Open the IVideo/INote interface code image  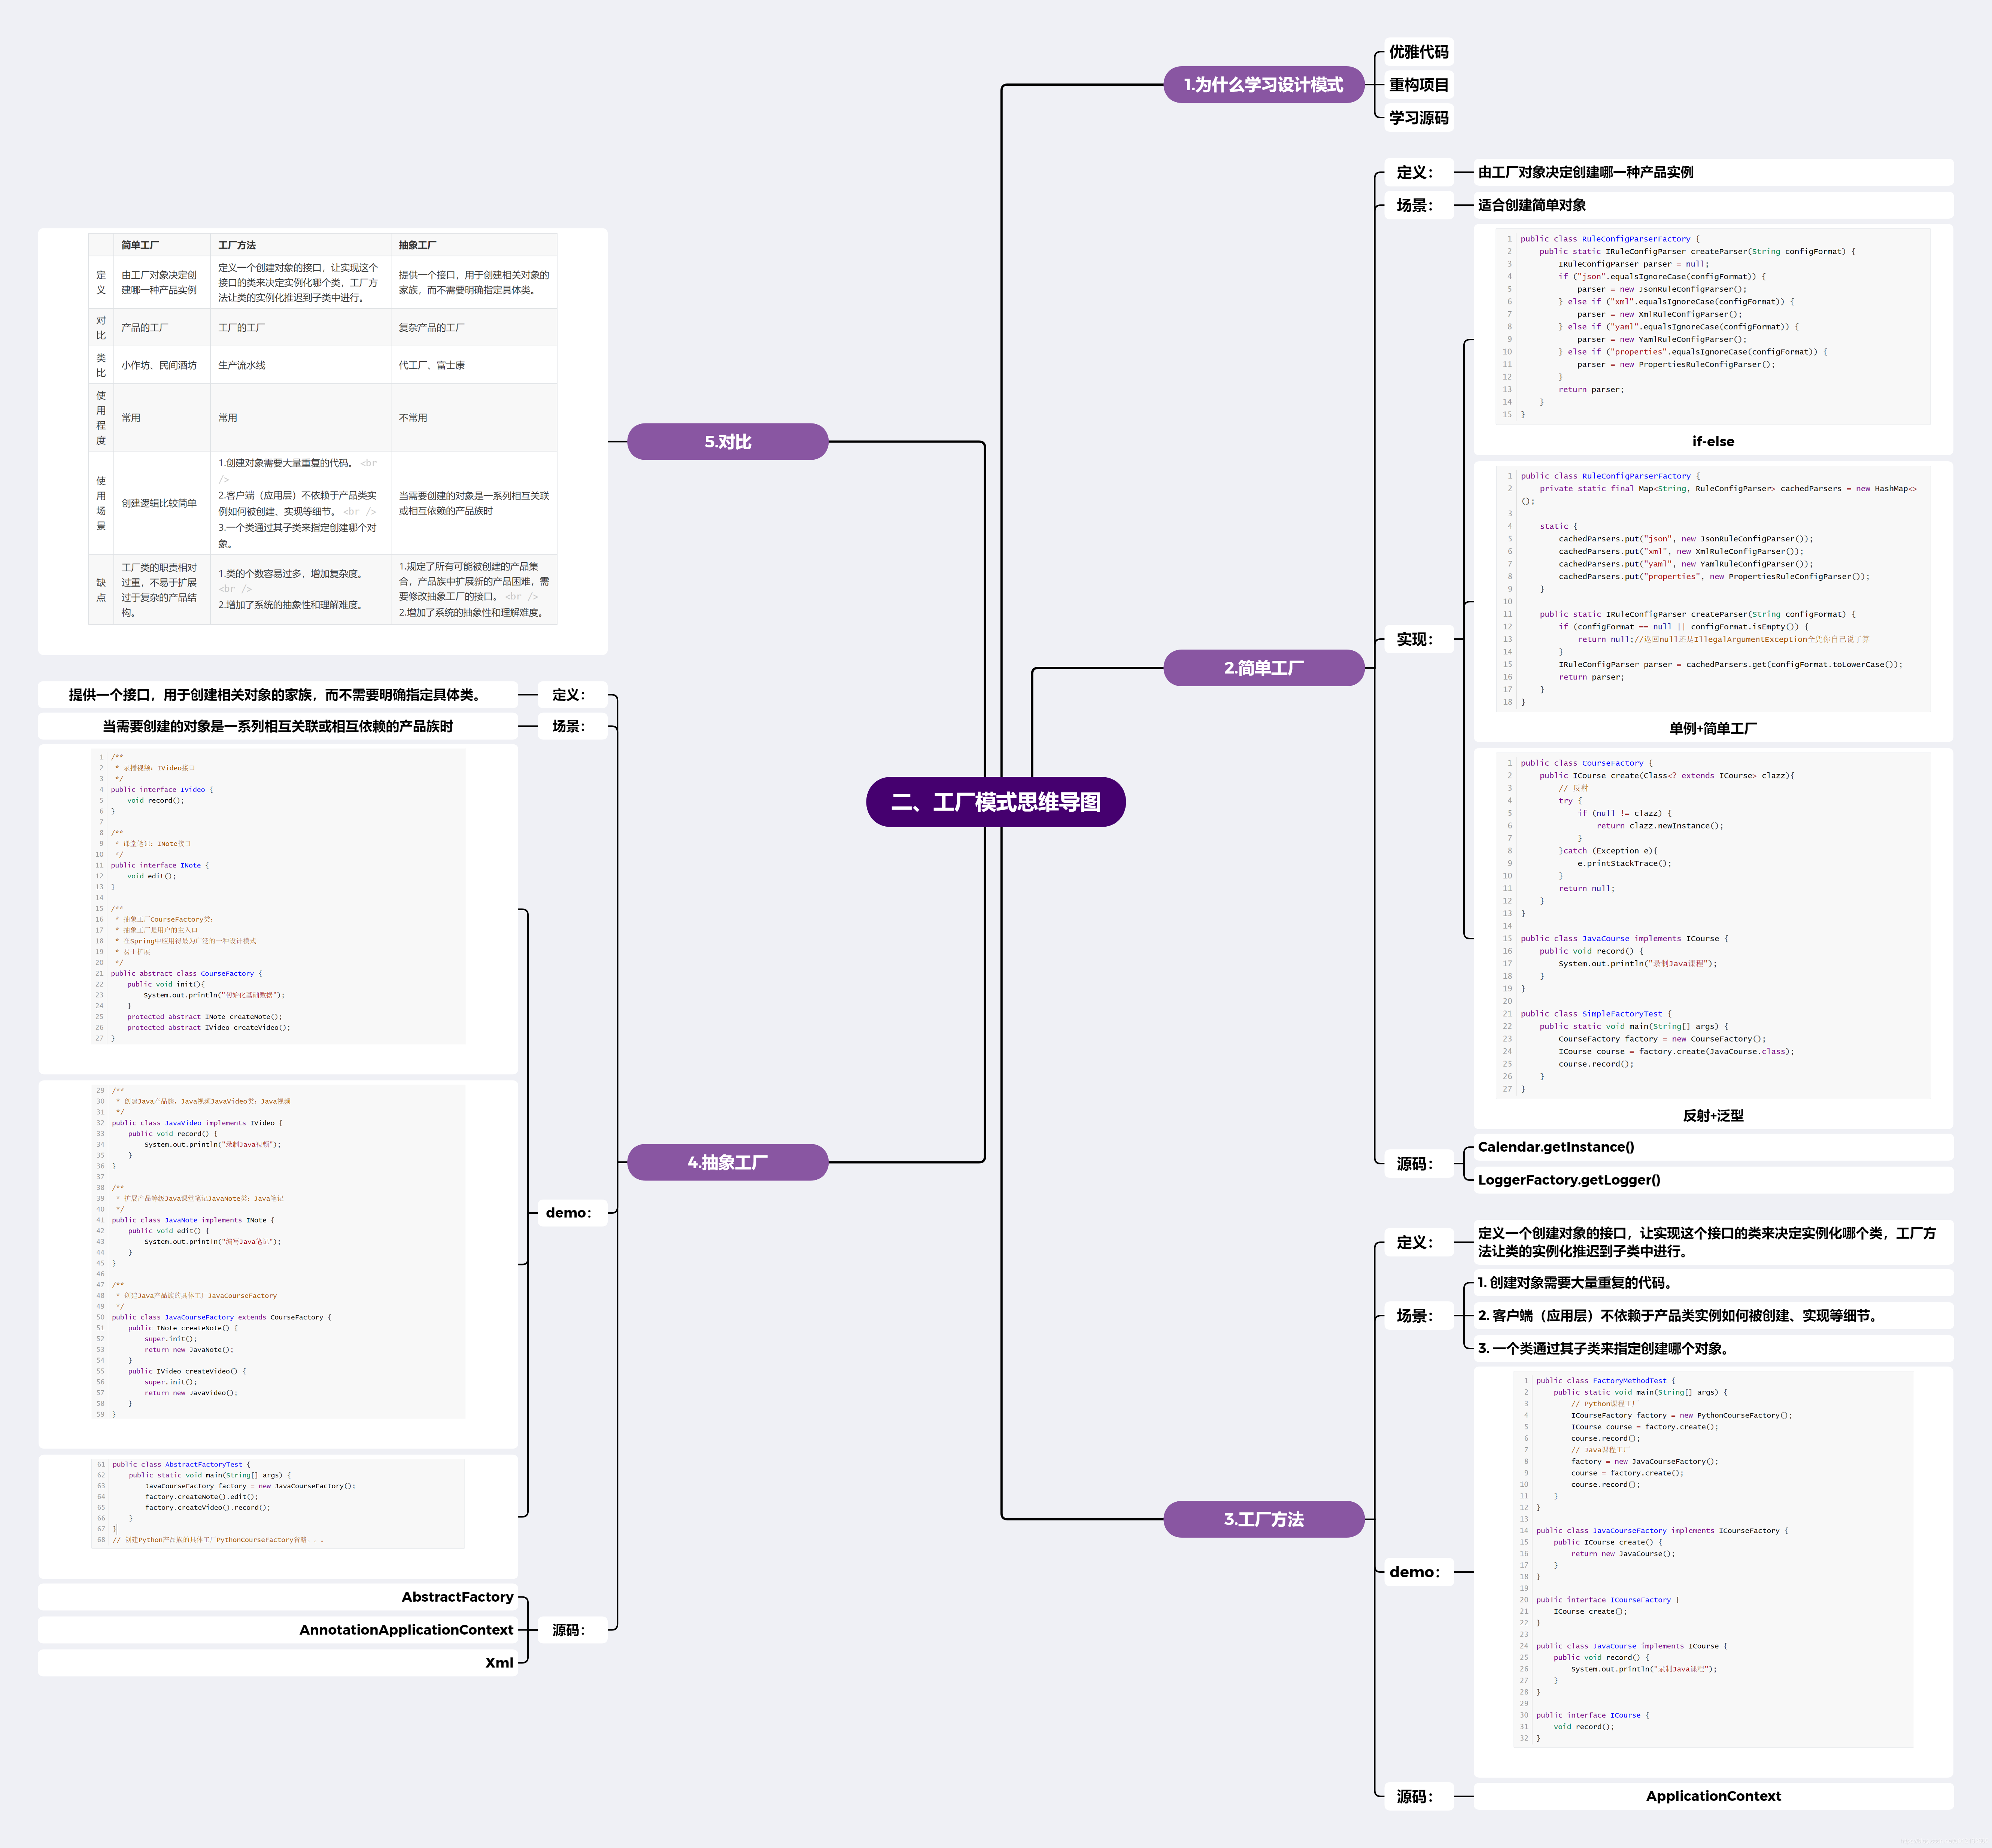point(278,897)
